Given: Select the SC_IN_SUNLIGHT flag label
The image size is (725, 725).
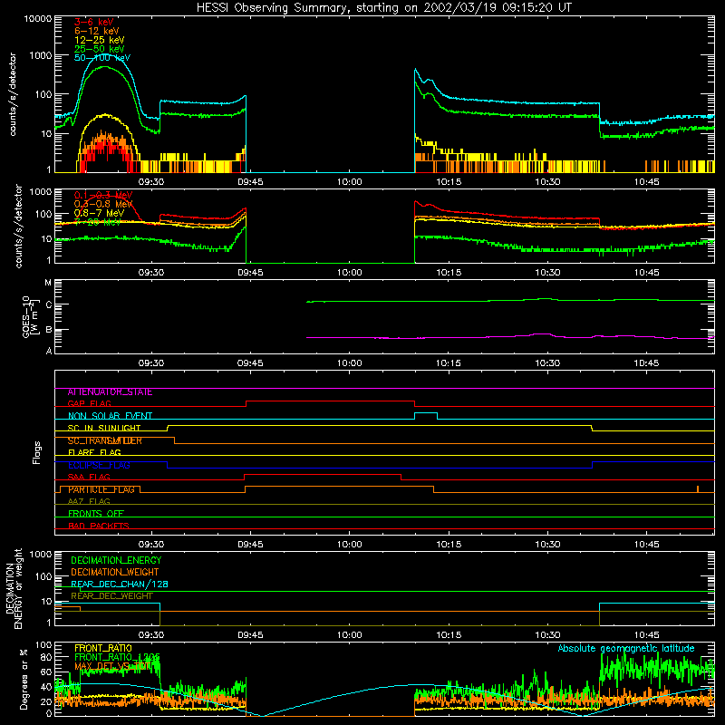Looking at the screenshot, I should 104,428.
